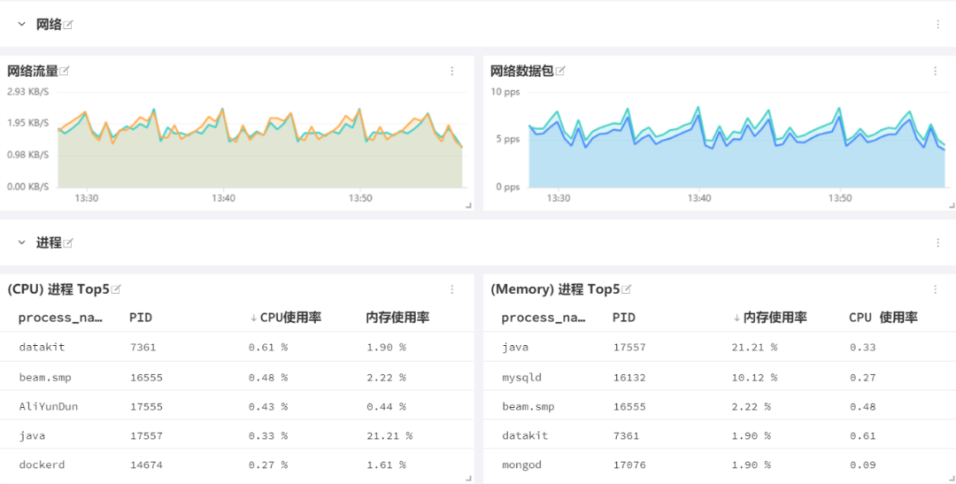Image resolution: width=956 pixels, height=484 pixels.
Task: Click the 网络数据包 panel resize handle
Action: click(952, 206)
